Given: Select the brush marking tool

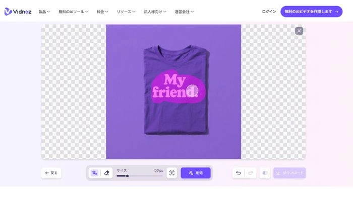Looking at the screenshot, I should tap(94, 173).
